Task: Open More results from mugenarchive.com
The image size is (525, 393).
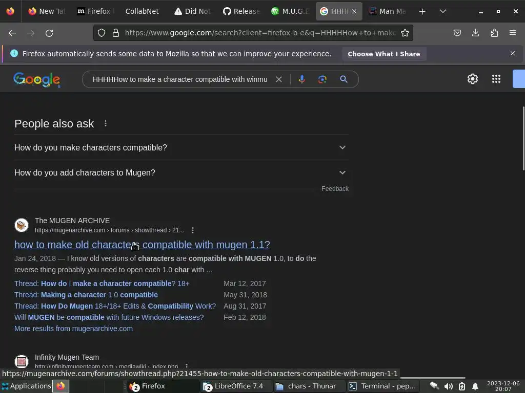Action: tap(74, 329)
